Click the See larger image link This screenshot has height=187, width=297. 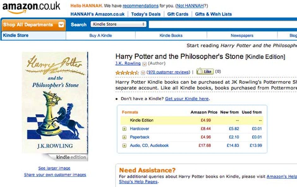[x=54, y=168]
